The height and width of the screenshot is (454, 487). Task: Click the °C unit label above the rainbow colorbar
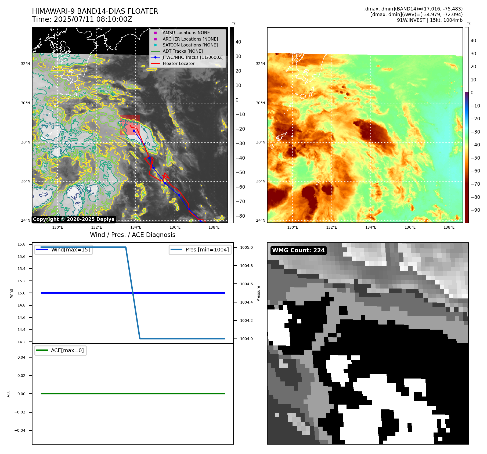[x=470, y=24]
